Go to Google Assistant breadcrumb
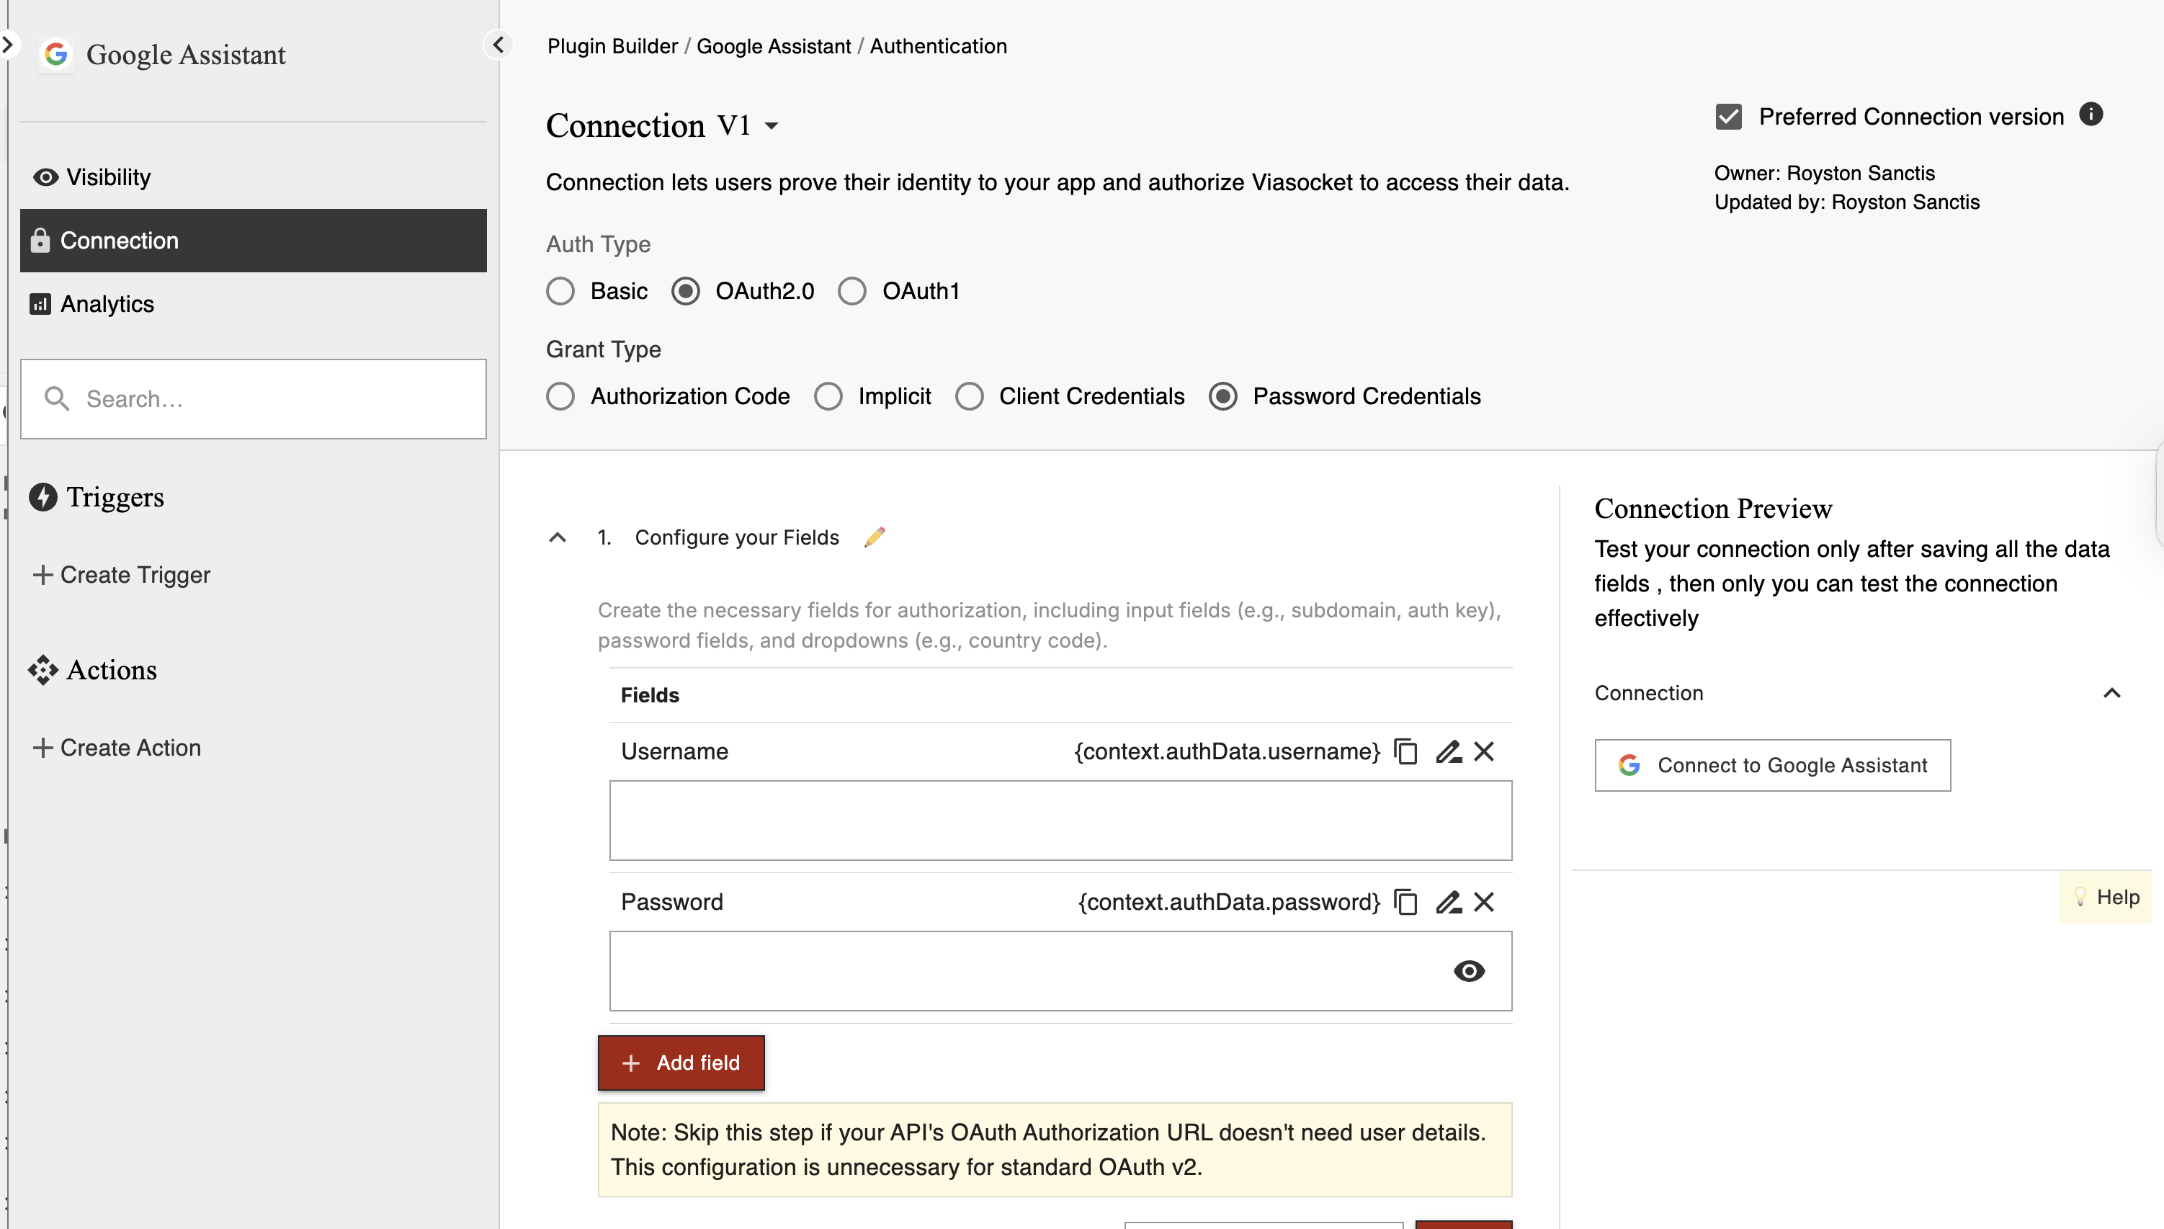 (774, 46)
